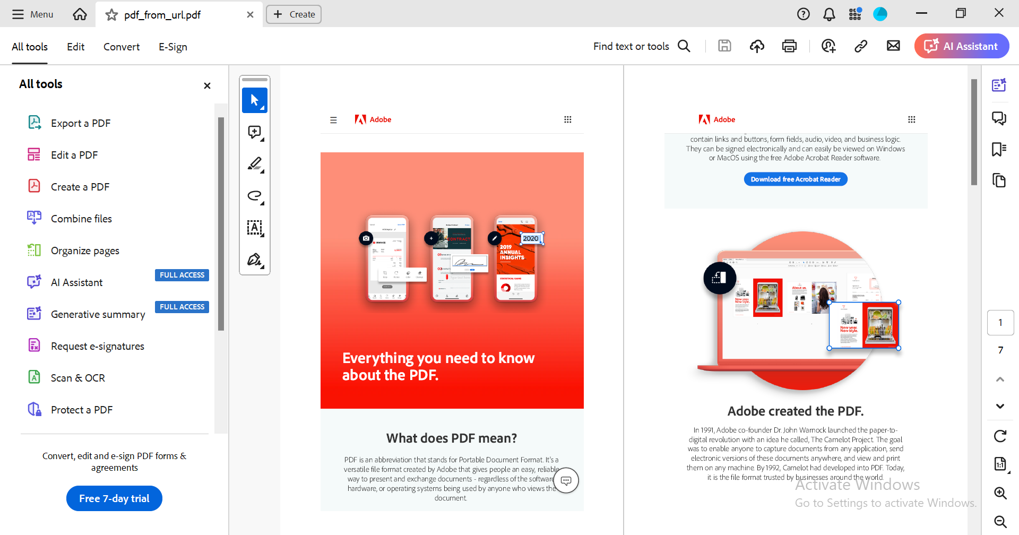Share the document with others icon
1019x535 pixels.
(828, 46)
